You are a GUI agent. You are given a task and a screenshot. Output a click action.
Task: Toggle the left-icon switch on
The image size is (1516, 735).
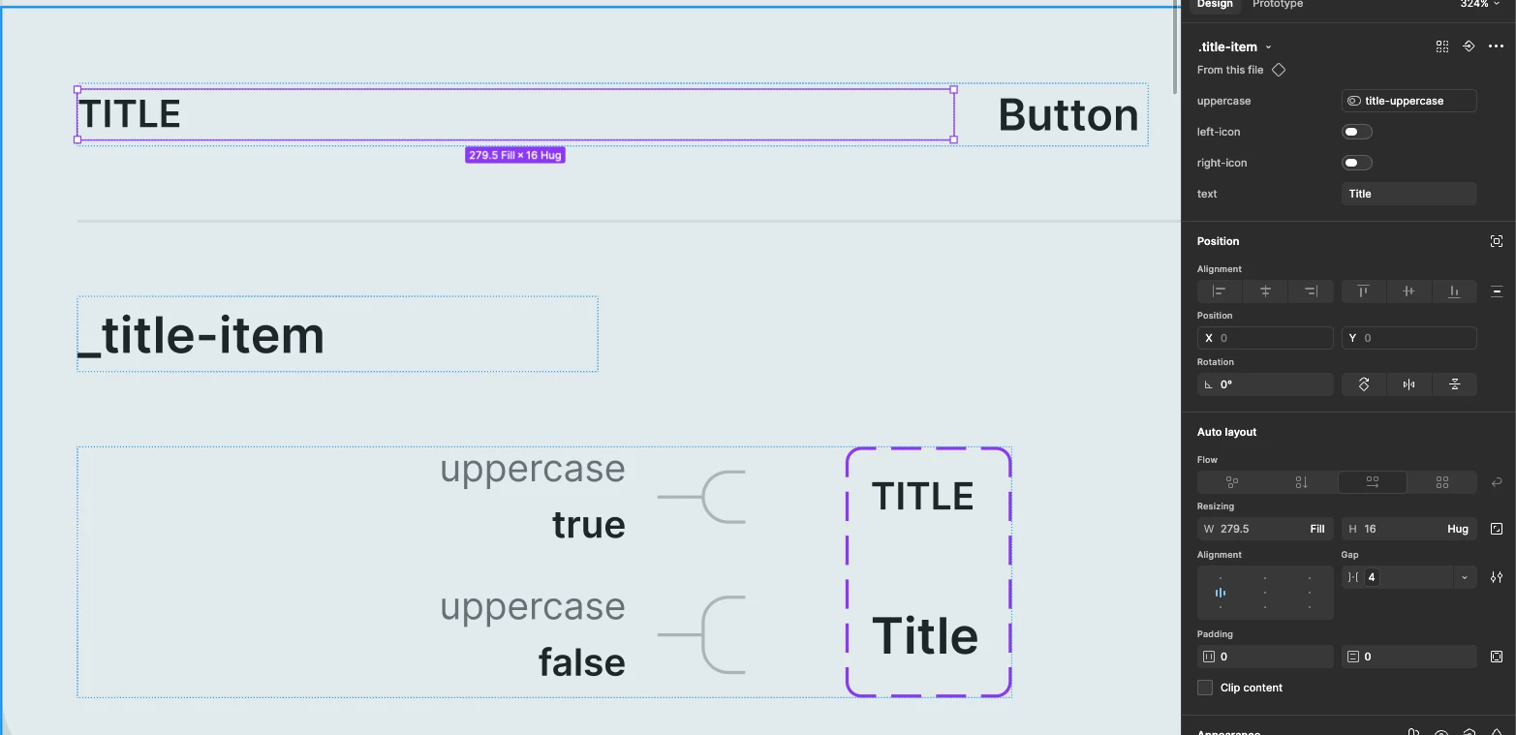[x=1357, y=132]
